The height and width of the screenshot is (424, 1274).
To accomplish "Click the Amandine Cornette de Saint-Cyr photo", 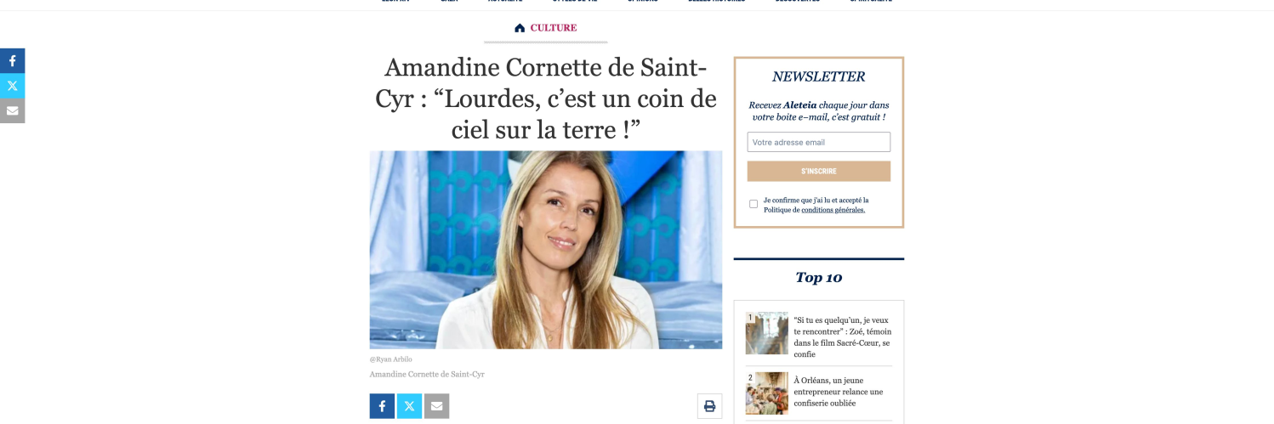I will click(546, 250).
